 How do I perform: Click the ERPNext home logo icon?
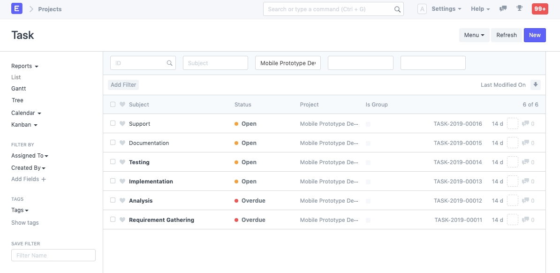pos(17,9)
